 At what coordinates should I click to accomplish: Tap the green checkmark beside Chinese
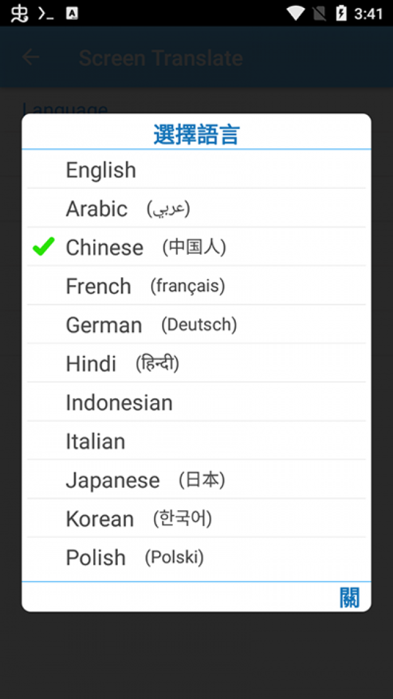(x=44, y=246)
